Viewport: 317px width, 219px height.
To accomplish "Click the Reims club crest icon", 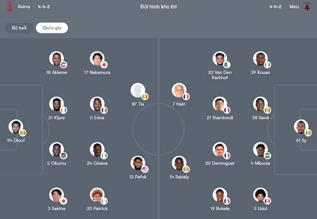I will click(x=9, y=7).
